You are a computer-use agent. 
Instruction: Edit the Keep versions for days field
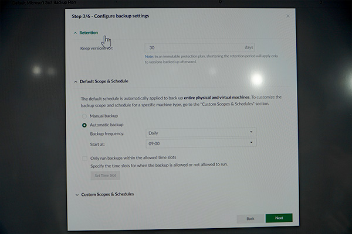[199, 47]
